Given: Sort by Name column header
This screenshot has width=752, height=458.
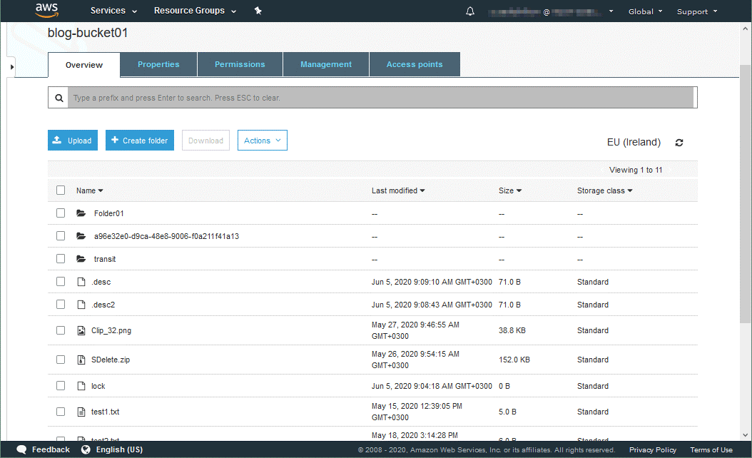Looking at the screenshot, I should [x=90, y=190].
